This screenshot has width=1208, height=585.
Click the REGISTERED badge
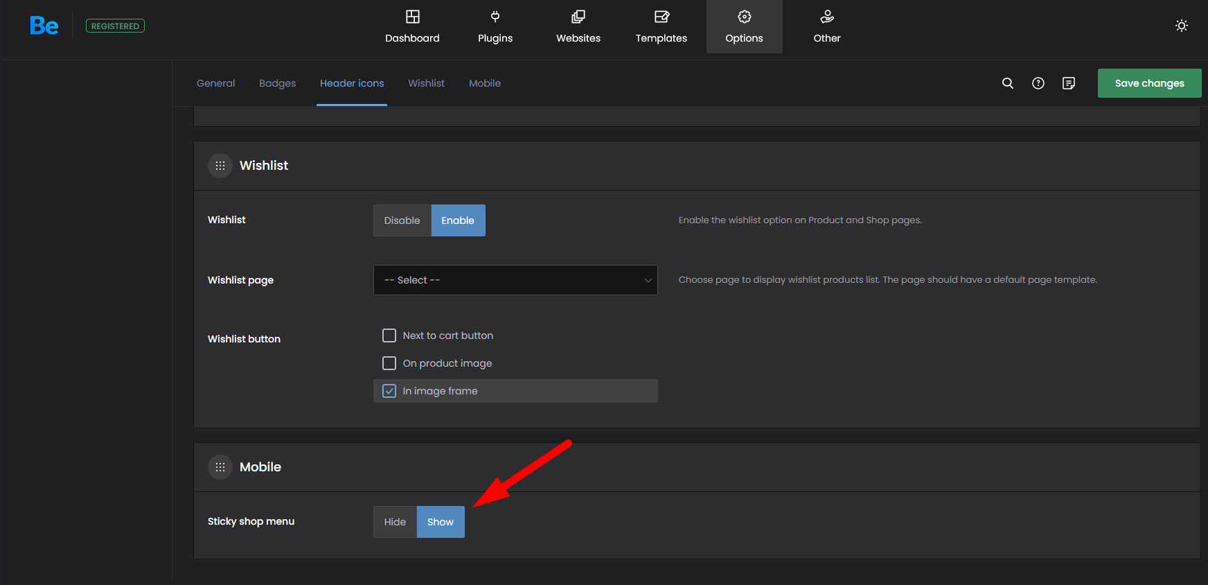pyautogui.click(x=115, y=26)
